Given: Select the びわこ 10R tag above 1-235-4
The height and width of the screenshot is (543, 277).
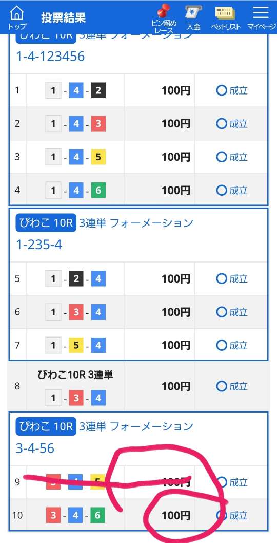Looking at the screenshot, I should point(46,222).
